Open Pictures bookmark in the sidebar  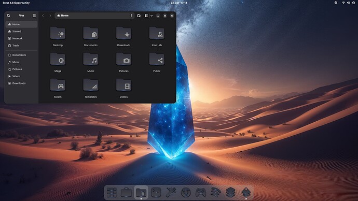[x=21, y=69]
